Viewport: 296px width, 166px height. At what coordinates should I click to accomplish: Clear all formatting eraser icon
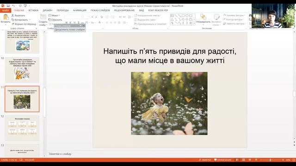click(102, 17)
